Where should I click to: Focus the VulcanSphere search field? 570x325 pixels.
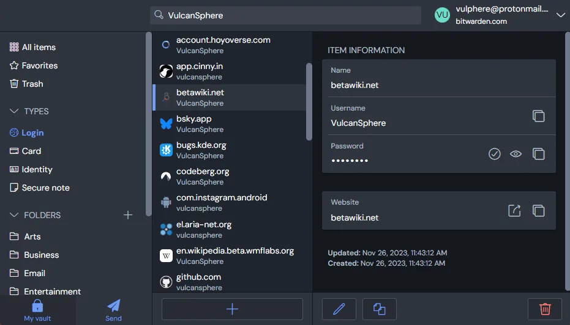(x=285, y=15)
